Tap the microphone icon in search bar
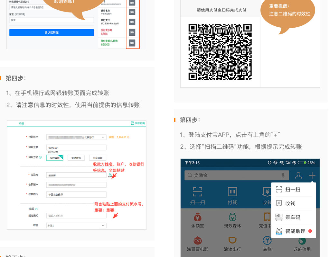The width and height of the screenshot is (329, 257). click(x=283, y=175)
